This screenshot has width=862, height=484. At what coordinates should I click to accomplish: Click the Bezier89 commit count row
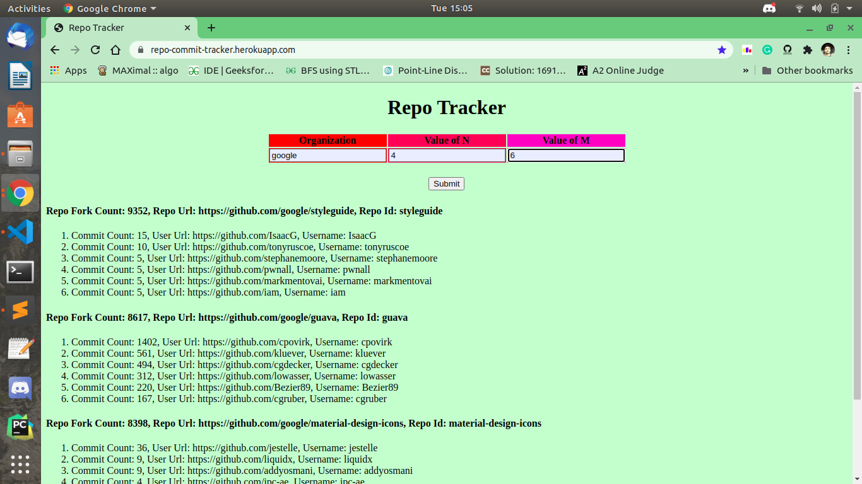click(x=235, y=388)
